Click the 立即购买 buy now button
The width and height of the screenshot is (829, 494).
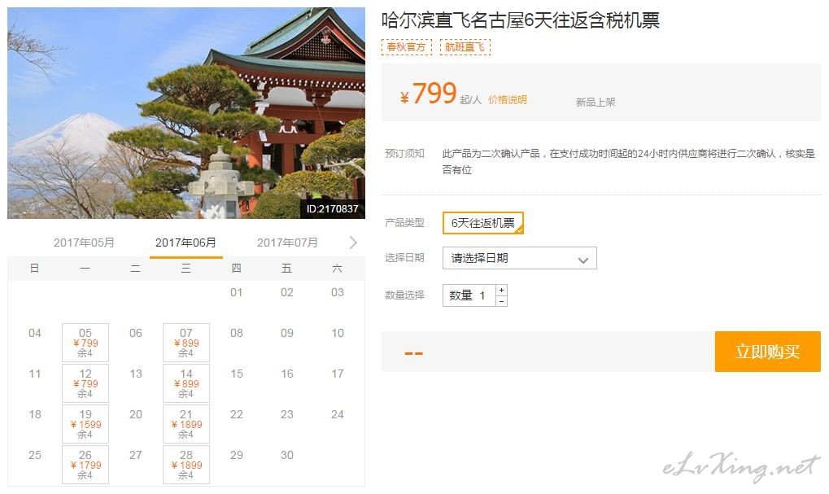(x=767, y=352)
